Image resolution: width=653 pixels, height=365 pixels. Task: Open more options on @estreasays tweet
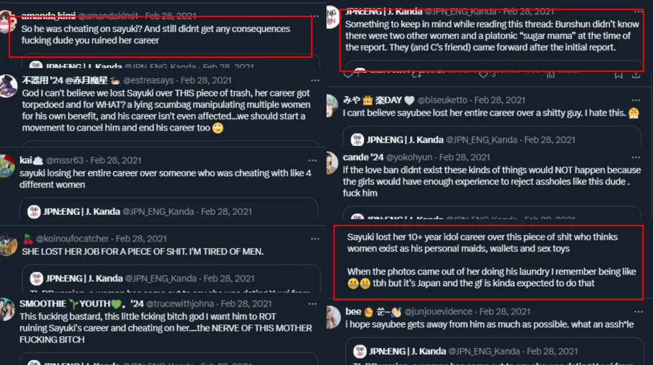coord(315,80)
